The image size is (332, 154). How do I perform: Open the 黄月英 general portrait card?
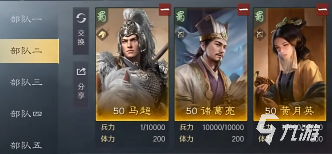click(290, 64)
